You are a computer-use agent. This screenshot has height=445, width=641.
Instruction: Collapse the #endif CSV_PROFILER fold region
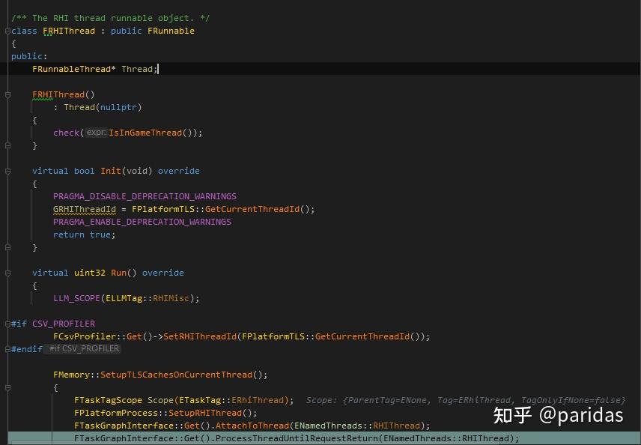pos(6,348)
